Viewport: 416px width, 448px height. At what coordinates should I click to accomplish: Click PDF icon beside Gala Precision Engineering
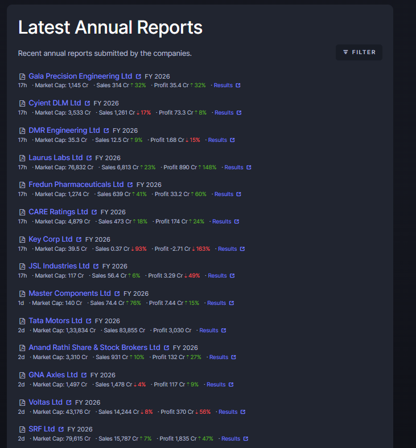tap(22, 76)
